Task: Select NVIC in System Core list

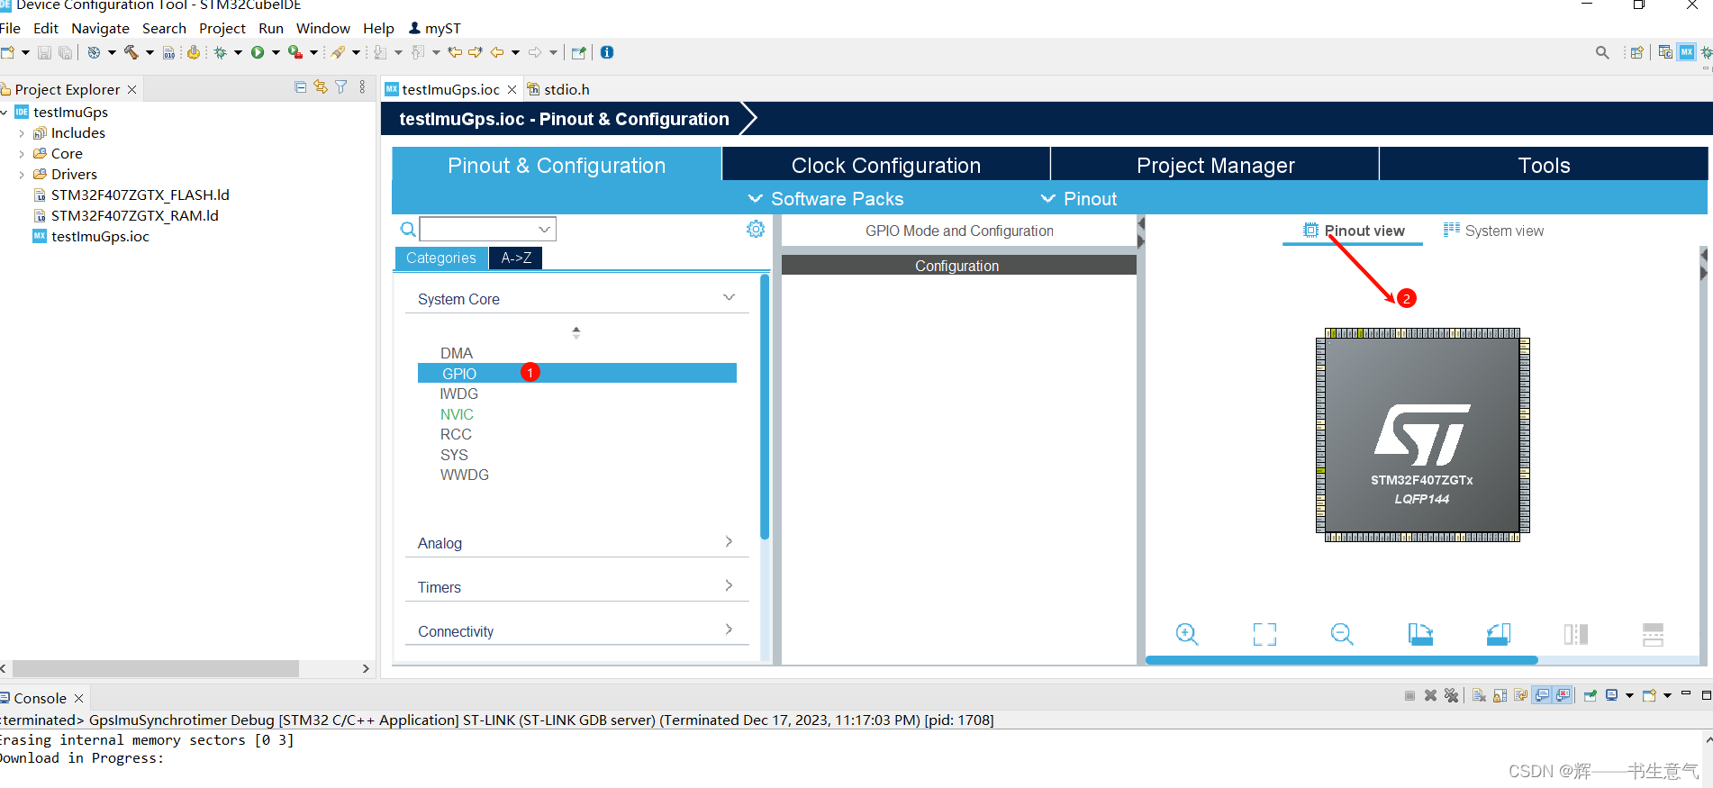Action: [x=457, y=414]
